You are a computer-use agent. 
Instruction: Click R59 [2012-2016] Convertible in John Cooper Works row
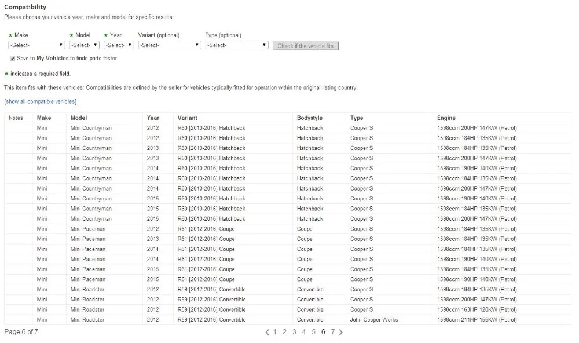click(x=211, y=320)
